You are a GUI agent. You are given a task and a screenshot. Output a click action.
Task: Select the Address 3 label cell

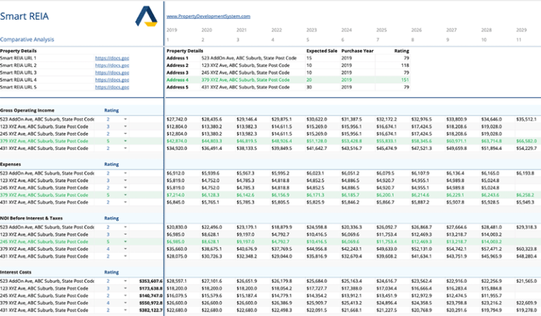[x=178, y=72]
